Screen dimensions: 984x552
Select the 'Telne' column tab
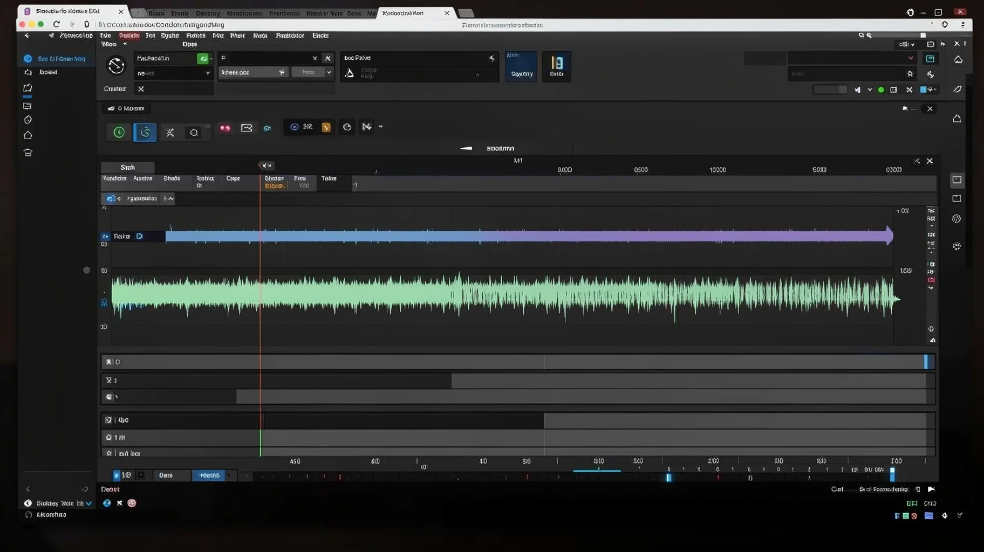329,178
